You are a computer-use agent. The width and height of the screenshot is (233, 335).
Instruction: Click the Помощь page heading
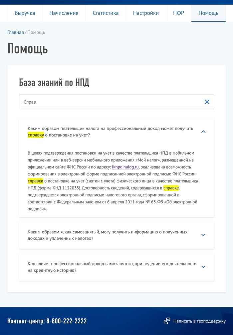pos(28,49)
